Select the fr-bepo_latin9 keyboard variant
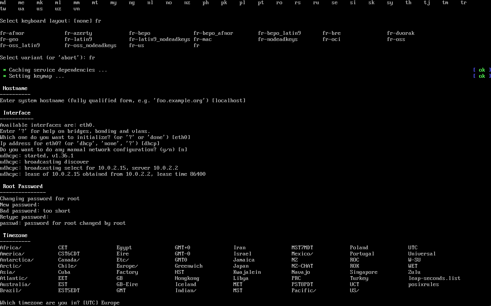The width and height of the screenshot is (491, 306). (279, 33)
